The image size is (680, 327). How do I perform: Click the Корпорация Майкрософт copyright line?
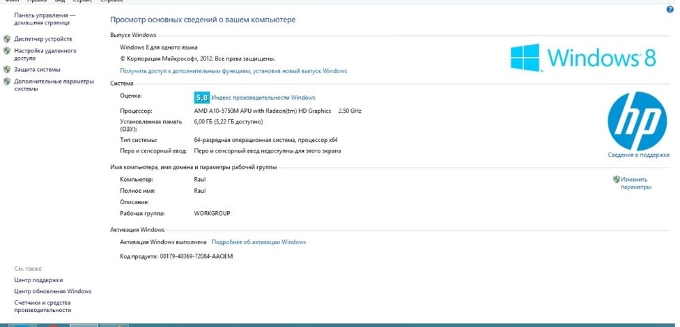coord(197,58)
